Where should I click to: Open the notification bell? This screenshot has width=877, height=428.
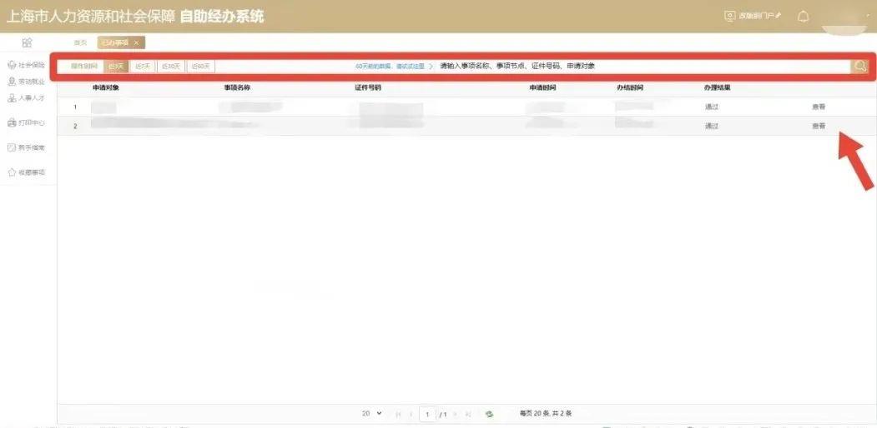[x=804, y=16]
